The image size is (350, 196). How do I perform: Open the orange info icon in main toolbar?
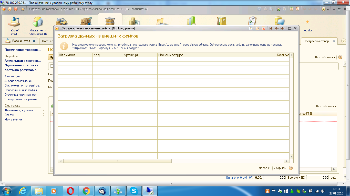point(323,9)
